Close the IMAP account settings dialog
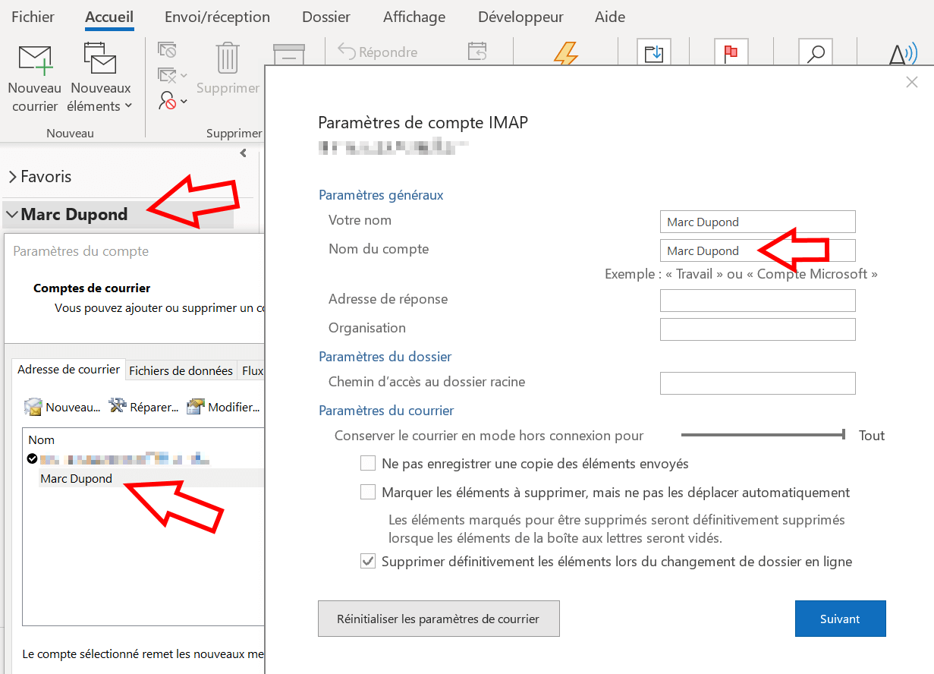Screen dimensions: 934x674 (912, 82)
